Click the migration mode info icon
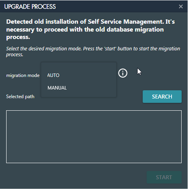The image size is (188, 190). coord(122,73)
